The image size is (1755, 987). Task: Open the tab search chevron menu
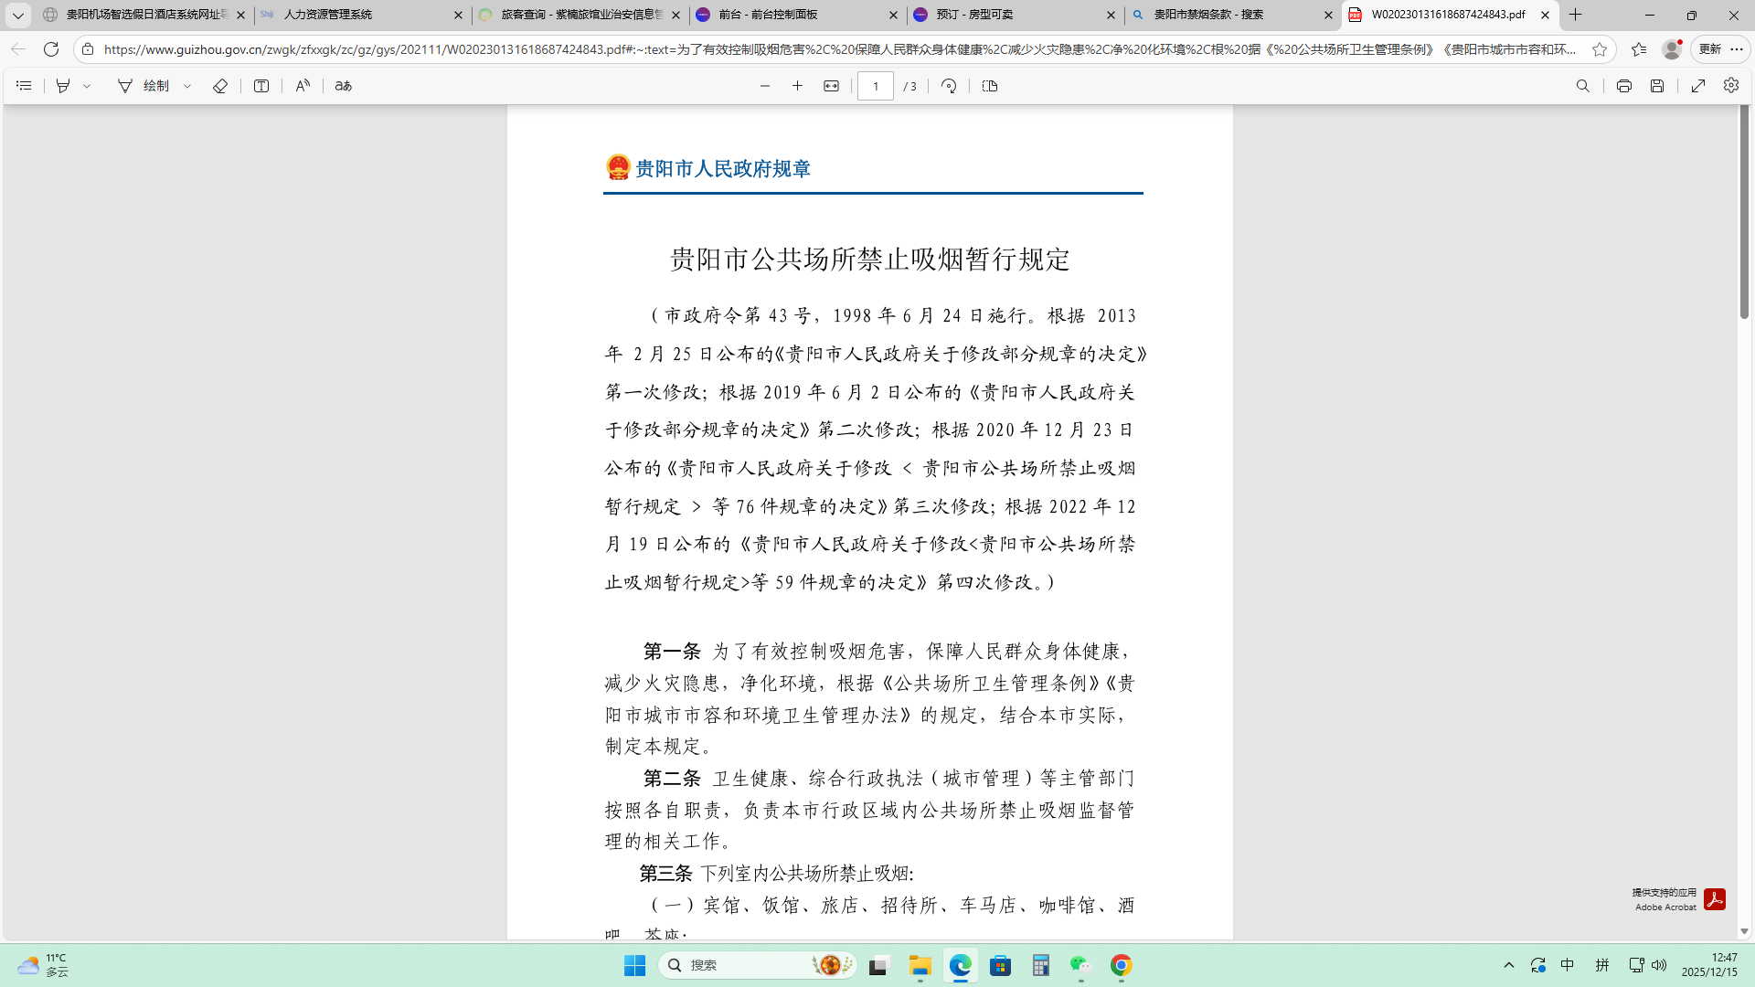tap(17, 15)
